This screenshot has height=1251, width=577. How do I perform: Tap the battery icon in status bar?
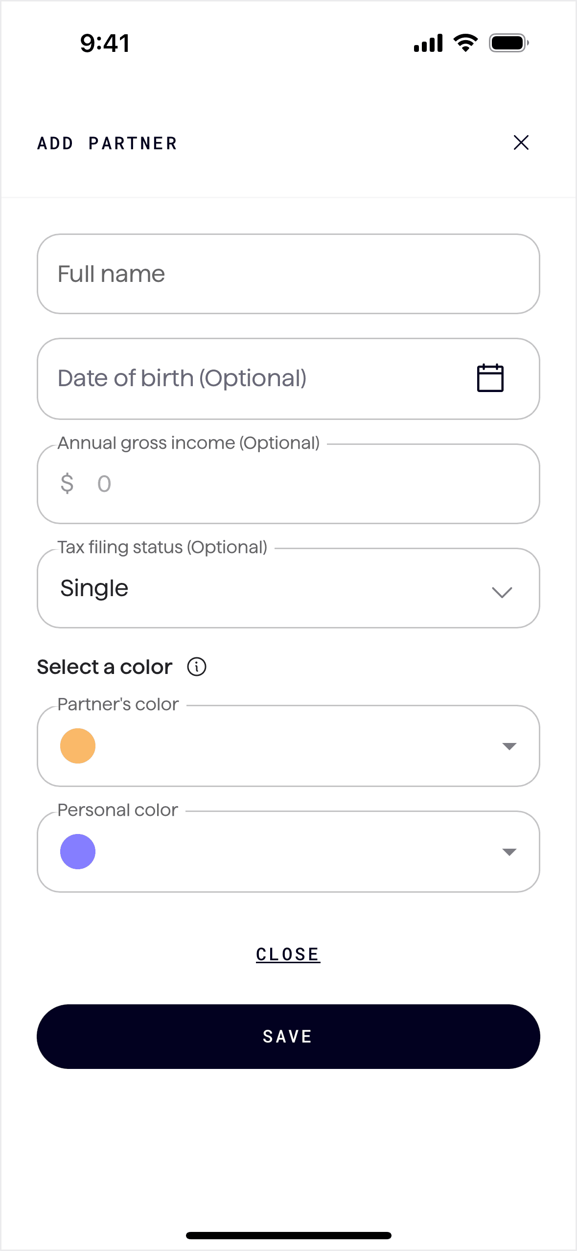[x=508, y=43]
